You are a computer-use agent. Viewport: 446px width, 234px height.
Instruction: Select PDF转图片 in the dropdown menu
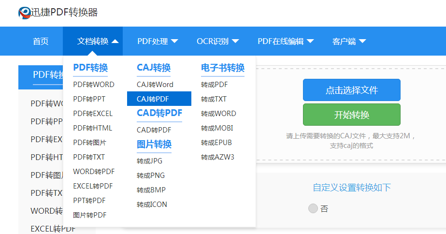point(89,143)
